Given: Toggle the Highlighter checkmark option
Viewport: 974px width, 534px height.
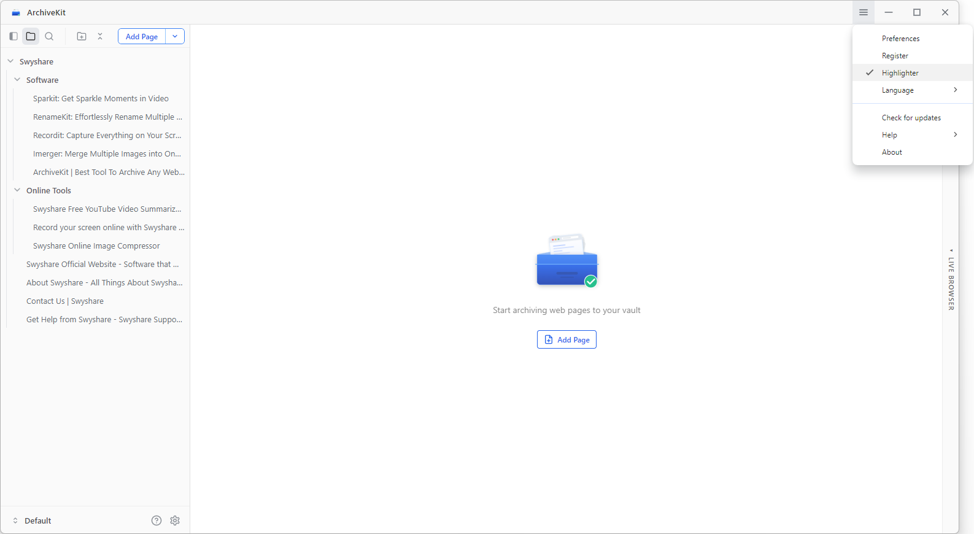Looking at the screenshot, I should [x=913, y=72].
